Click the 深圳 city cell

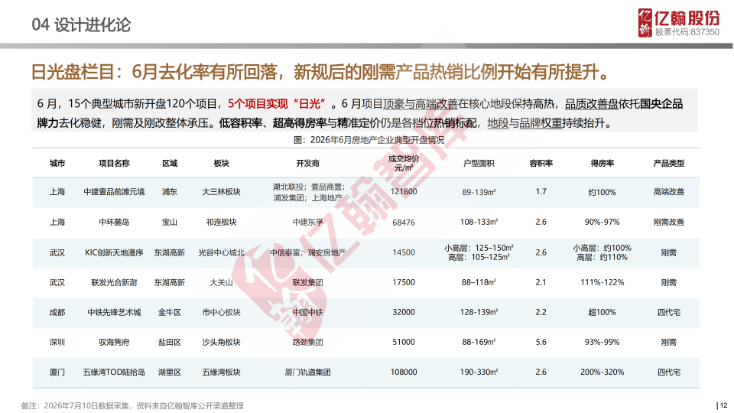click(x=57, y=343)
